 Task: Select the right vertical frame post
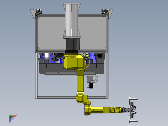click(x=107, y=75)
